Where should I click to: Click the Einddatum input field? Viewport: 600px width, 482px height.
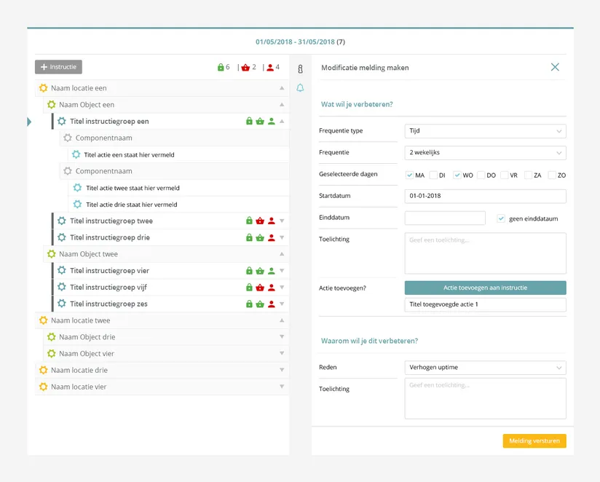click(445, 218)
